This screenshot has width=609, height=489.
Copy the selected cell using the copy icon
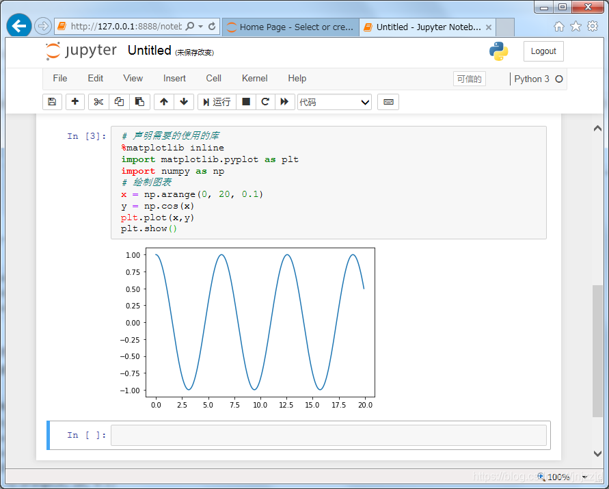[118, 101]
